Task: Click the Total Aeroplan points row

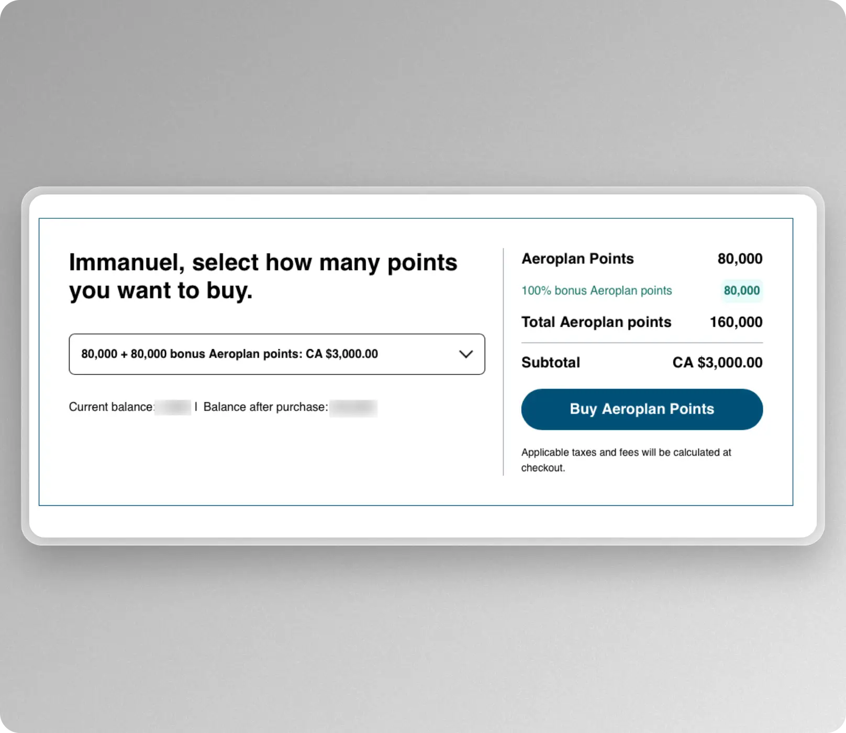Action: (596, 321)
